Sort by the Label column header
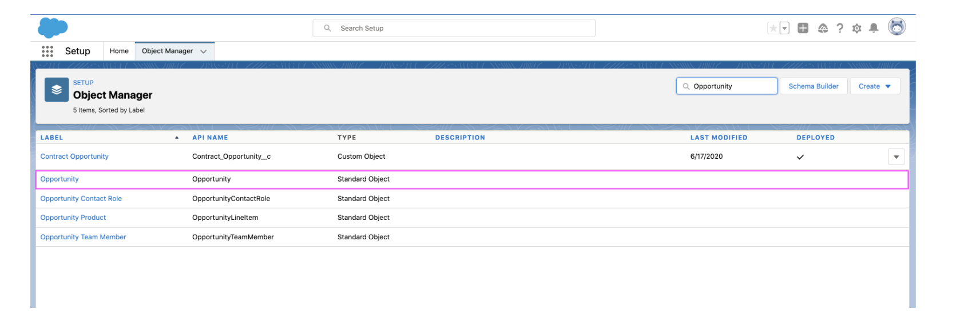 (51, 138)
